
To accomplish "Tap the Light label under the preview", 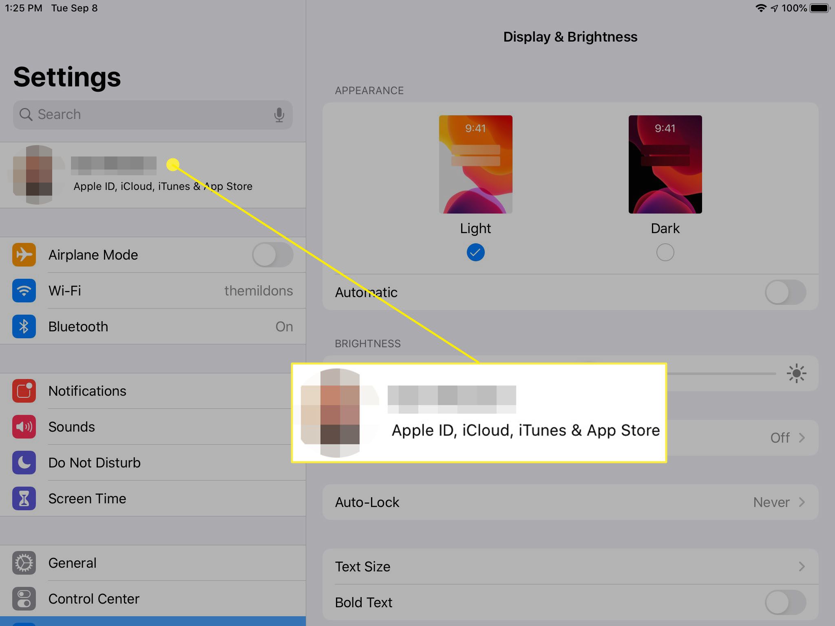I will click(475, 228).
